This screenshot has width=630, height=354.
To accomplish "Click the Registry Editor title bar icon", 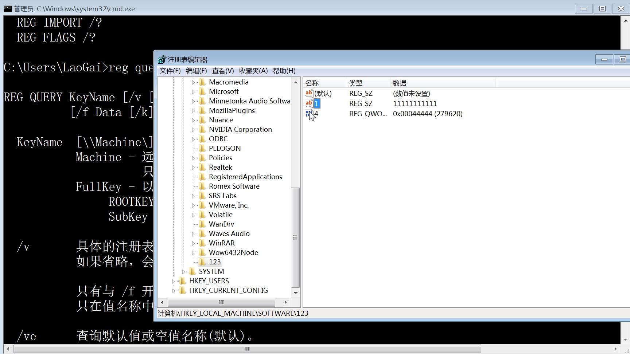I will pos(162,59).
